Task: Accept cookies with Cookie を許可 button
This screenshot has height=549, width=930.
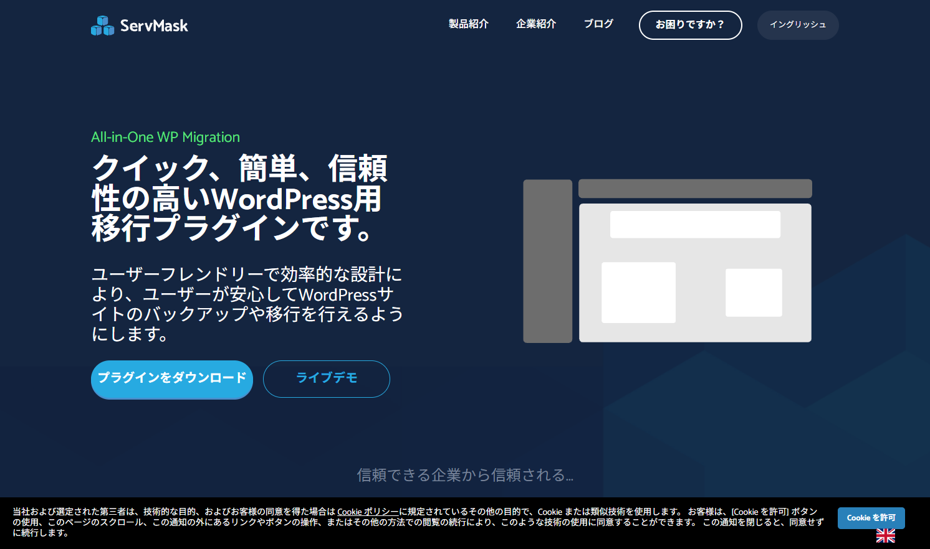Action: click(871, 518)
